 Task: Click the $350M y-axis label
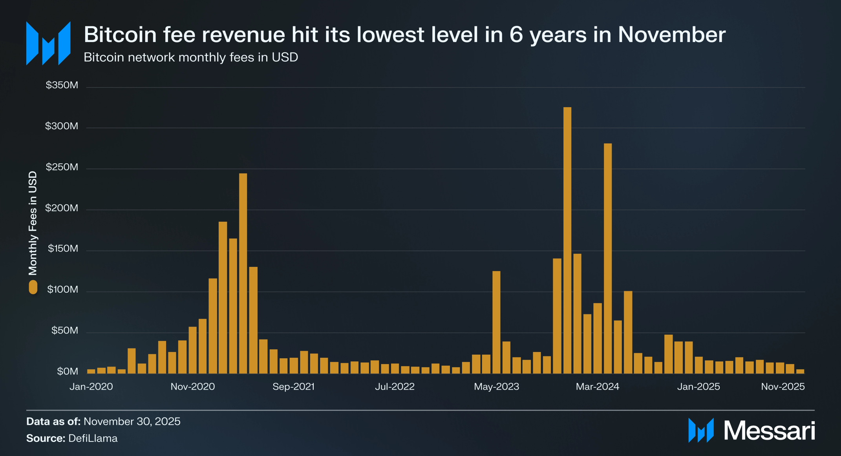pyautogui.click(x=62, y=85)
